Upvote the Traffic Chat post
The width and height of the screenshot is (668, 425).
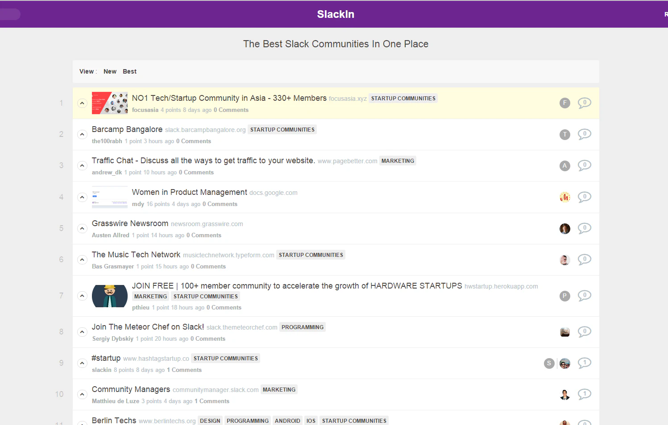[x=82, y=165]
